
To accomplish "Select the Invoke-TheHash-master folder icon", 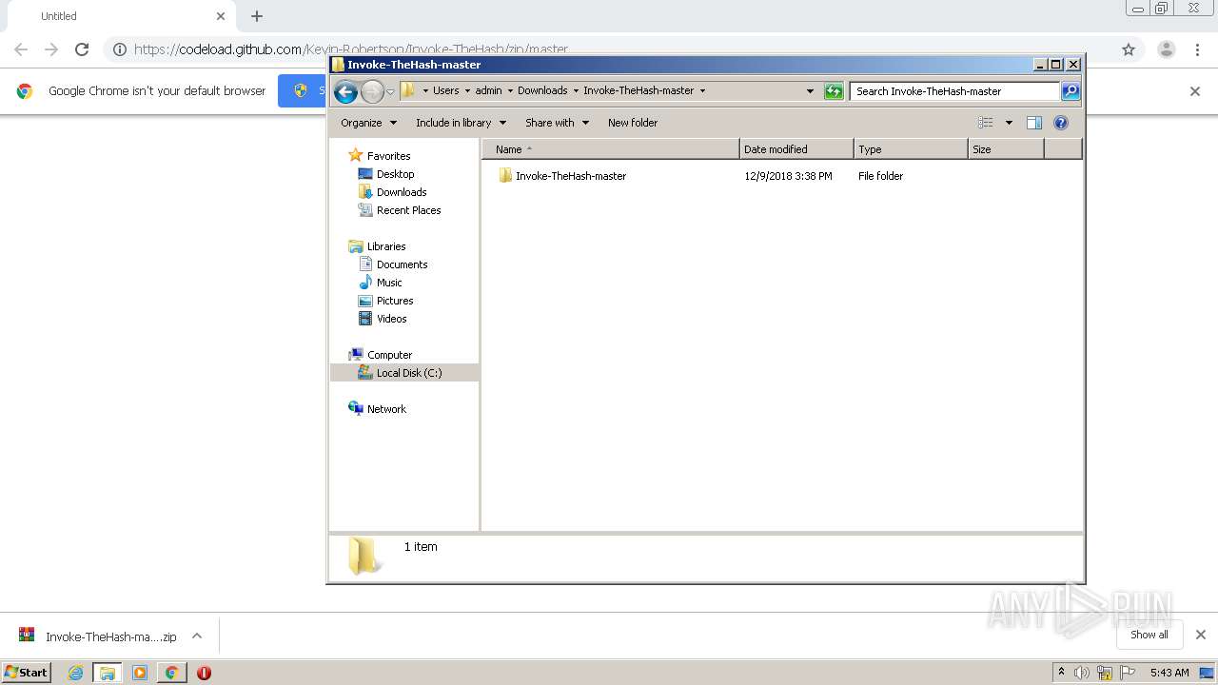I will [x=505, y=176].
